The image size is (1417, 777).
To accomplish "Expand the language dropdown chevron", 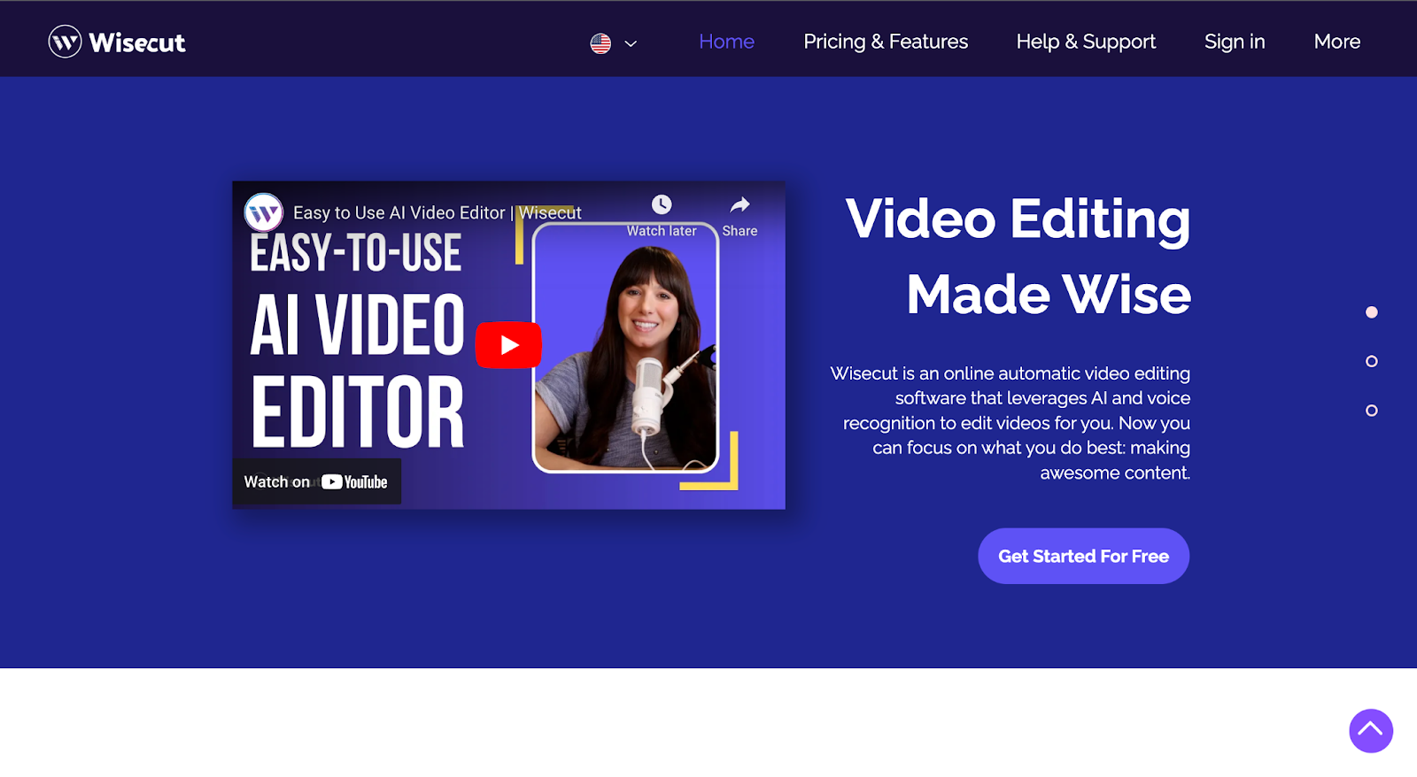I will click(x=631, y=43).
